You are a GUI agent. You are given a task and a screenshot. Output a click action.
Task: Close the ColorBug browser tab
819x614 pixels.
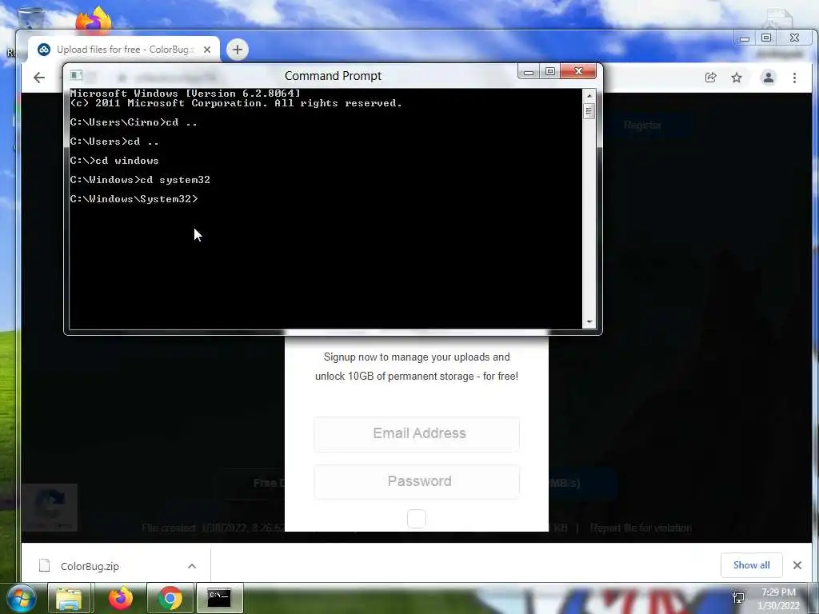207,50
